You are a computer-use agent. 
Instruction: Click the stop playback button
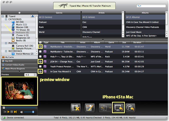tap(12, 112)
